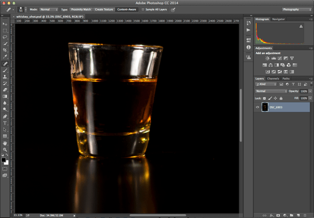Click the Create Texture button
The image size is (314, 218).
pos(104,9)
